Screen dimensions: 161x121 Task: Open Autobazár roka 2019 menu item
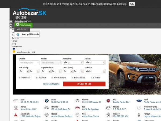26,52
